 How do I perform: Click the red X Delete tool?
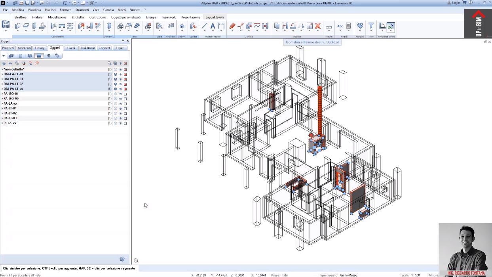point(317,26)
